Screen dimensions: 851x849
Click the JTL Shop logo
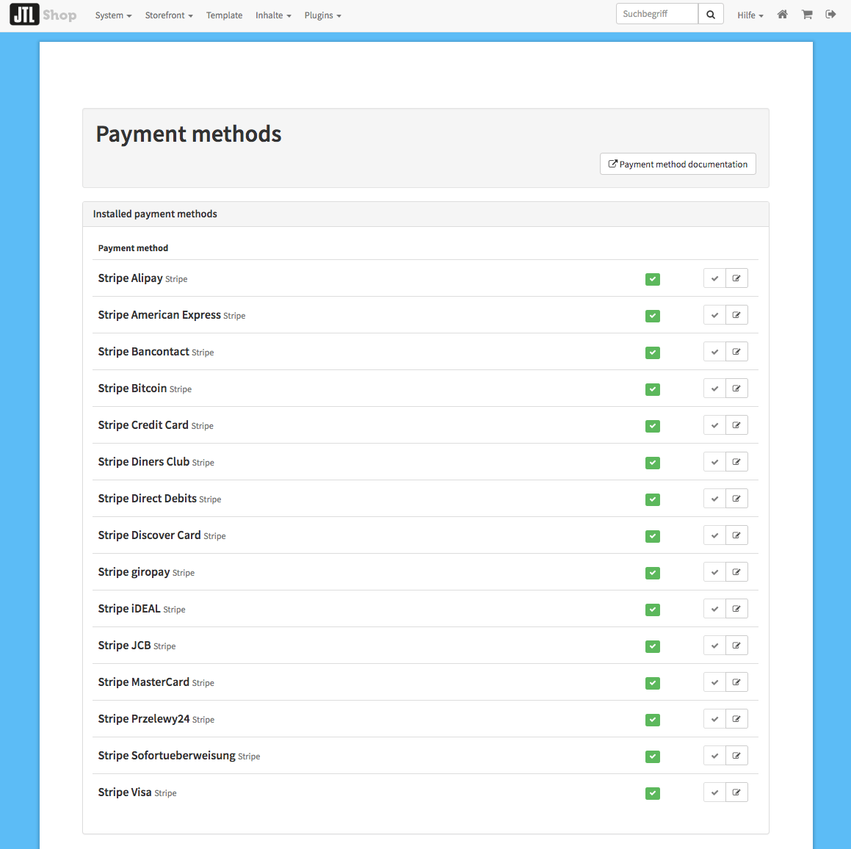[43, 15]
